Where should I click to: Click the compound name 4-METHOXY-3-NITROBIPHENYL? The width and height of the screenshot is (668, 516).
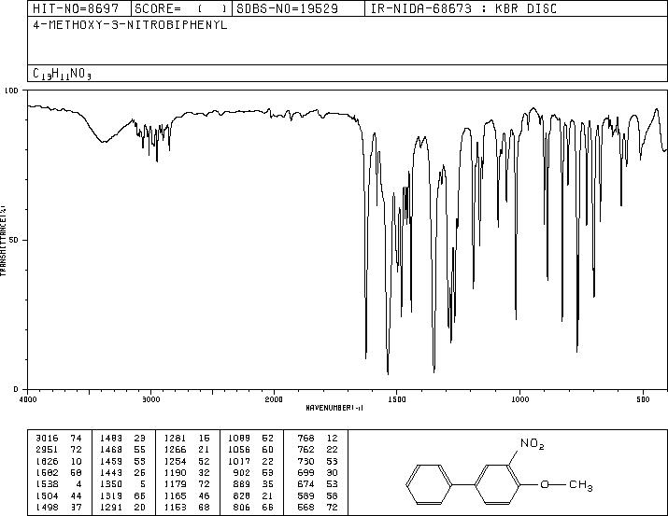point(130,24)
